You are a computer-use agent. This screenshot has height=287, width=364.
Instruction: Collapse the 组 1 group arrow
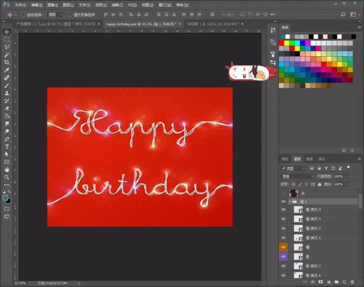290,201
